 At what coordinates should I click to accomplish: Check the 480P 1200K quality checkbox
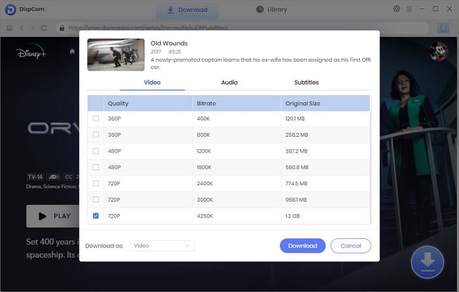pos(96,151)
